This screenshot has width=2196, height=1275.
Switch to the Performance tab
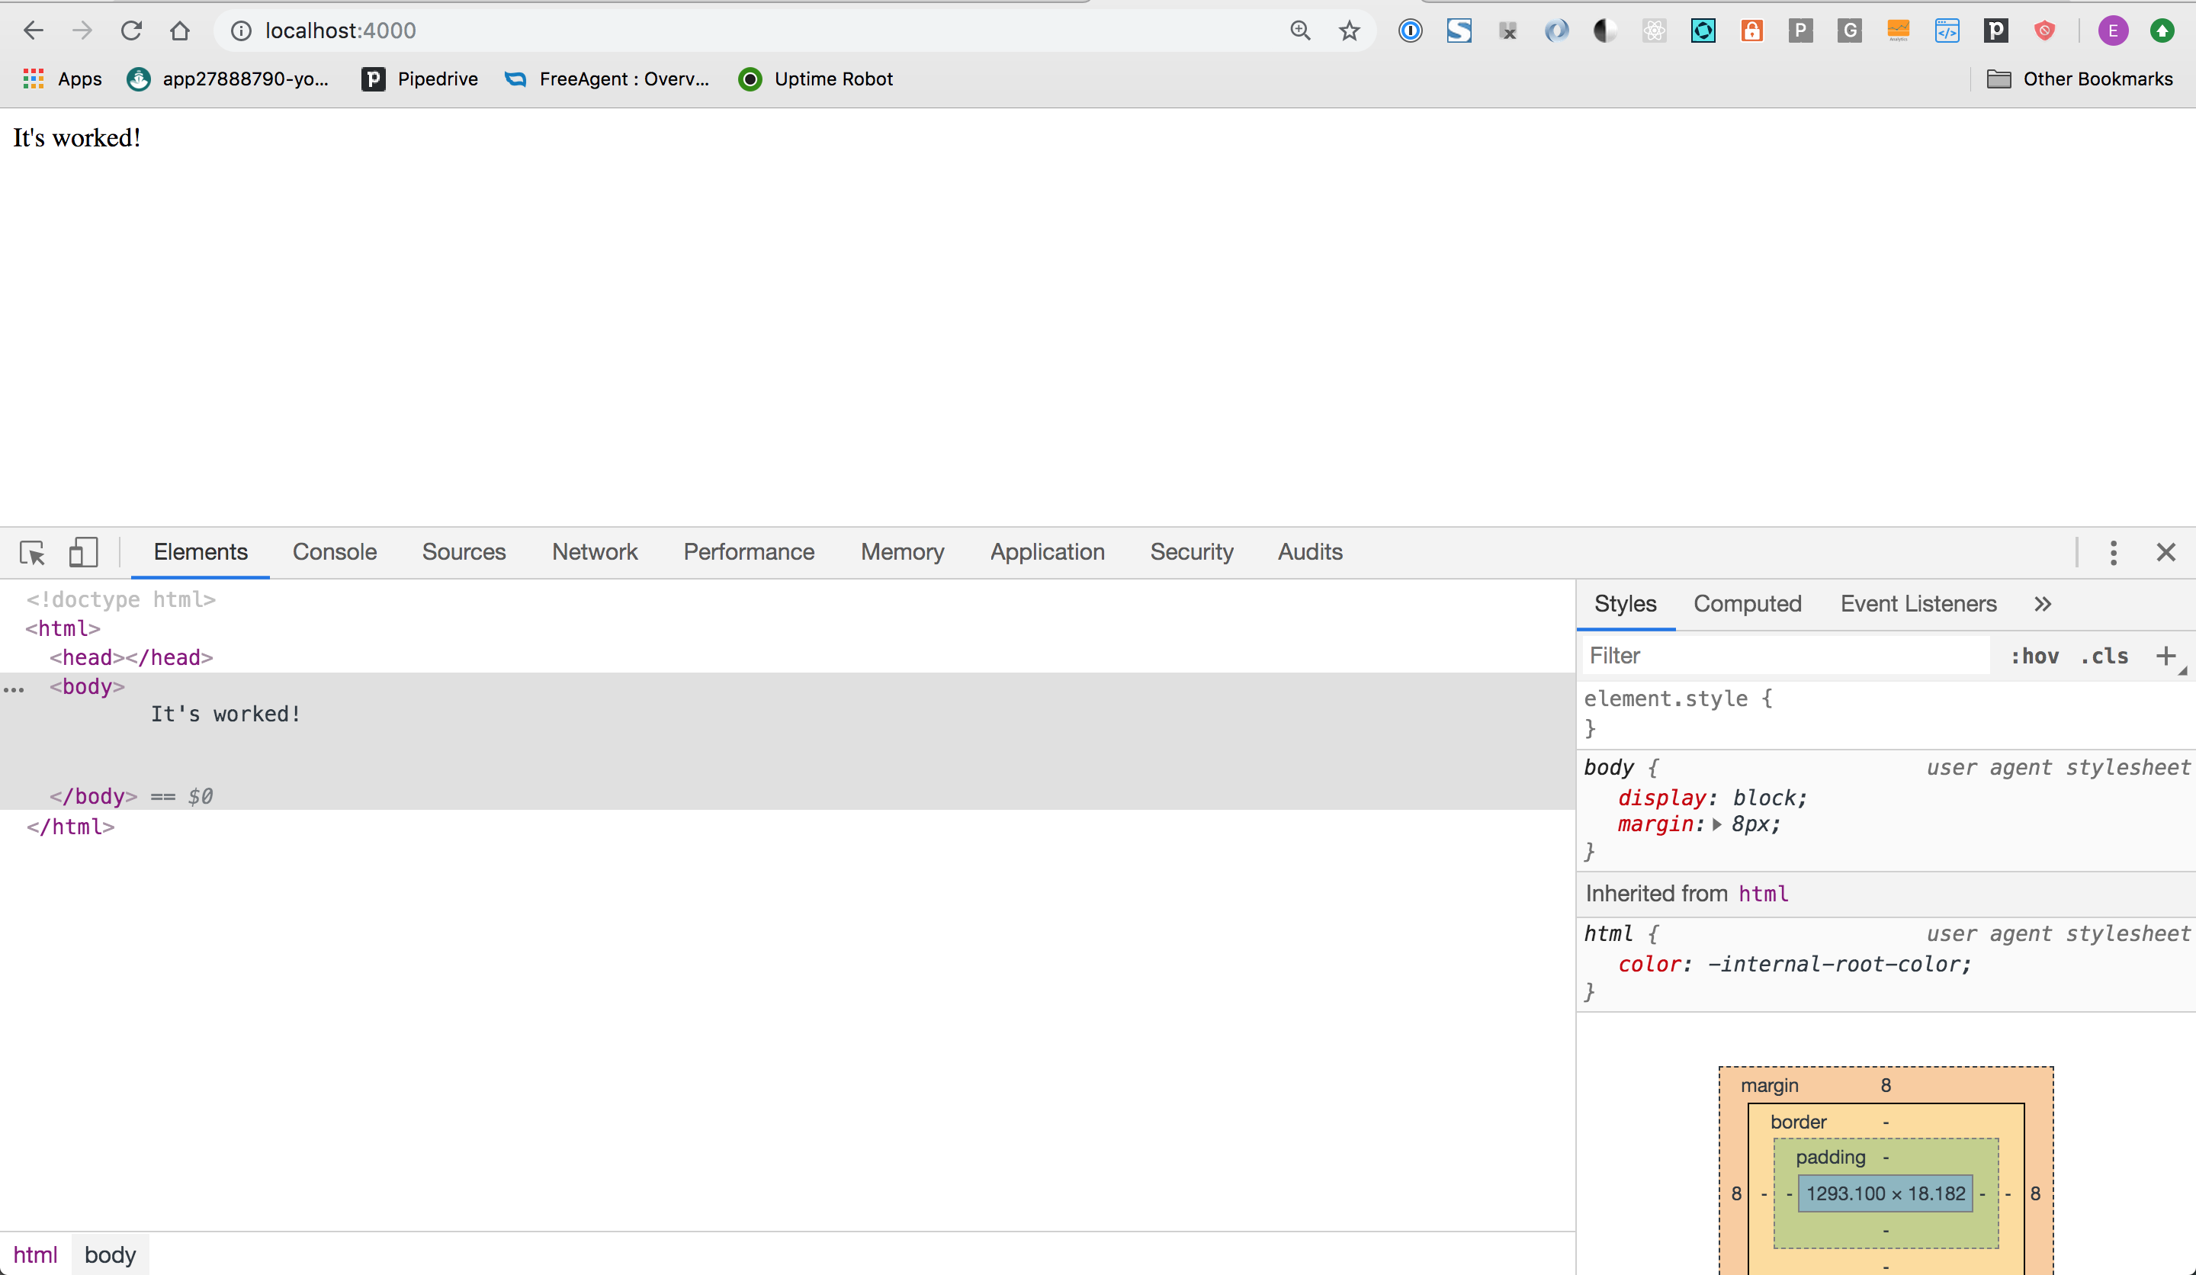click(x=749, y=551)
